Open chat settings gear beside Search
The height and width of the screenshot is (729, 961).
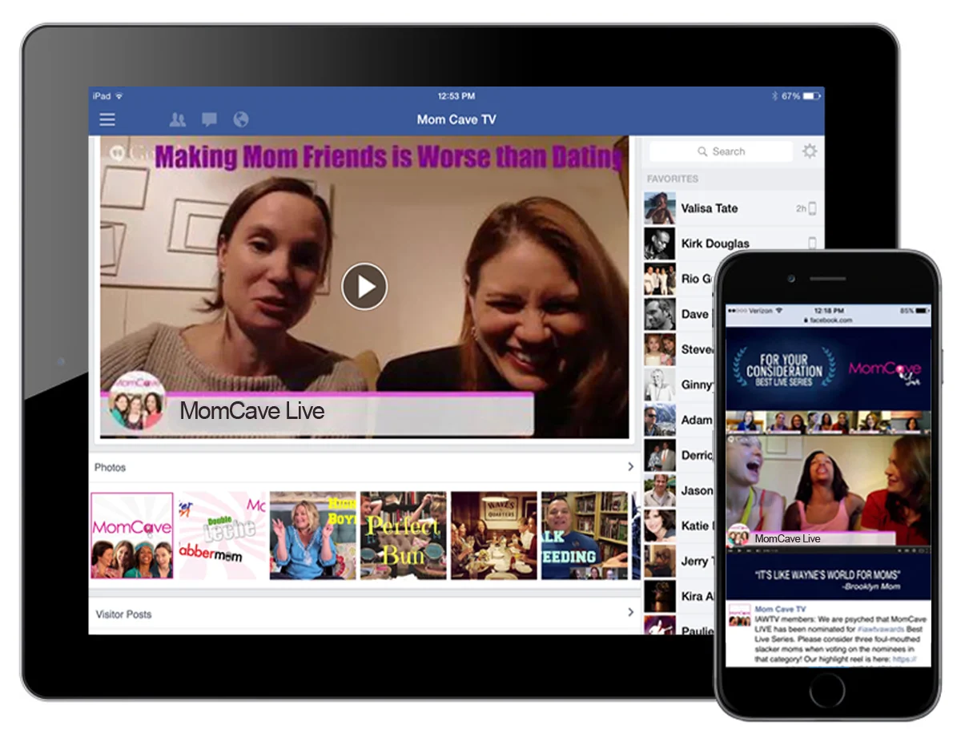coord(810,151)
